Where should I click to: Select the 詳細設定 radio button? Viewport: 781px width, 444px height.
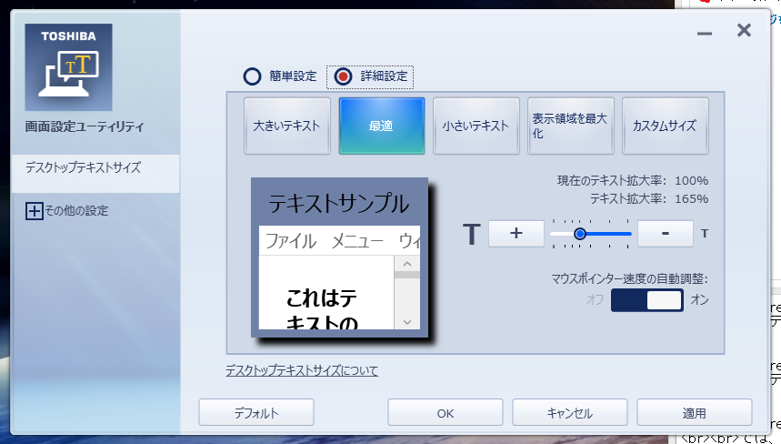(x=343, y=76)
